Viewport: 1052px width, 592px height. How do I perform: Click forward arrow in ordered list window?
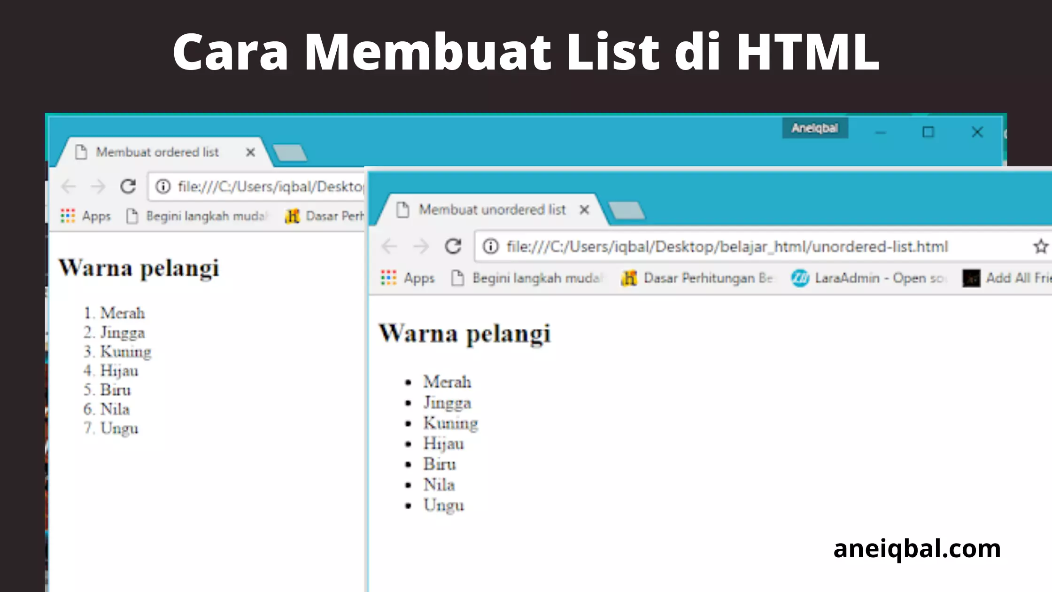coord(98,187)
